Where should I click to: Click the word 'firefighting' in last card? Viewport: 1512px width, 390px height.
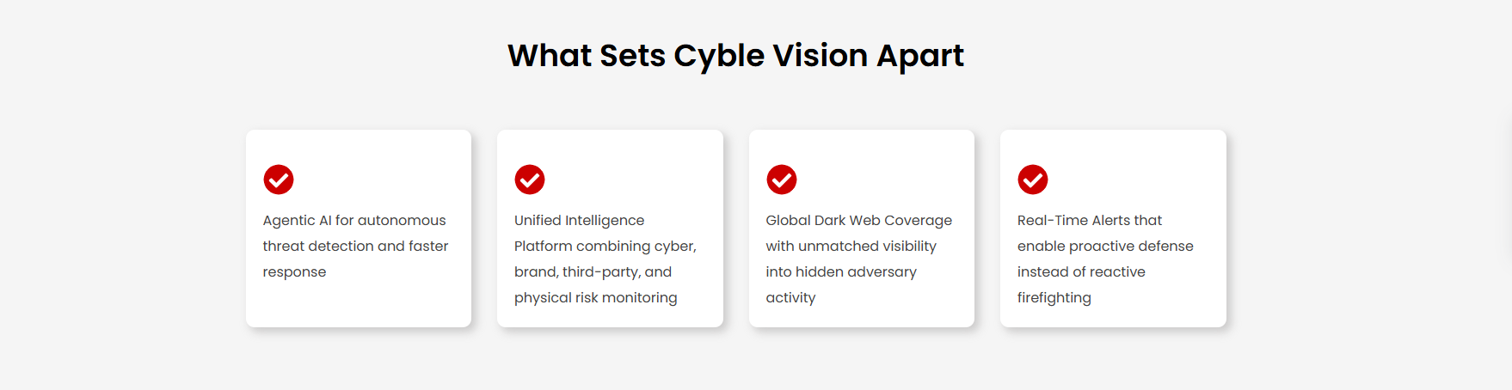(1054, 298)
